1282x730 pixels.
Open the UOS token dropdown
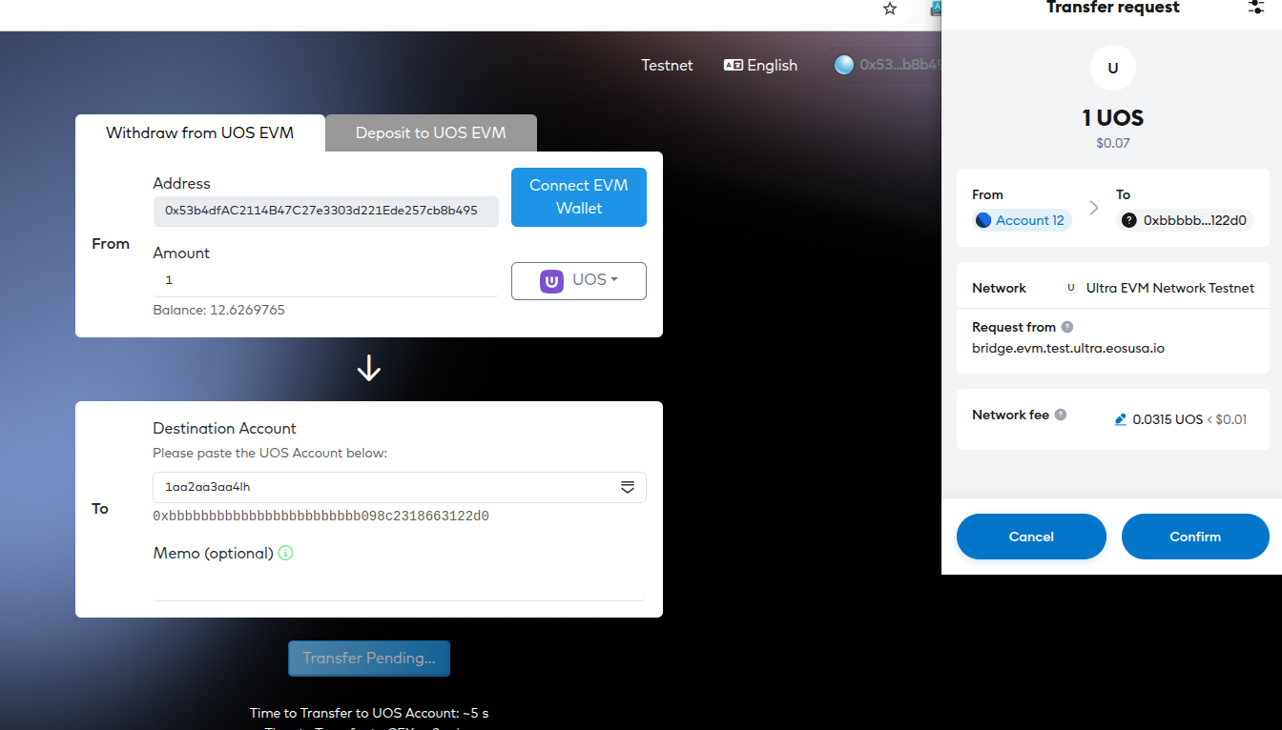[x=579, y=280]
